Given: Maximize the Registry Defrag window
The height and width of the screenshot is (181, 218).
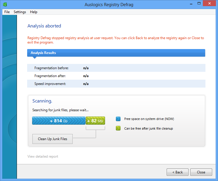Looking at the screenshot, I should click(x=199, y=4).
